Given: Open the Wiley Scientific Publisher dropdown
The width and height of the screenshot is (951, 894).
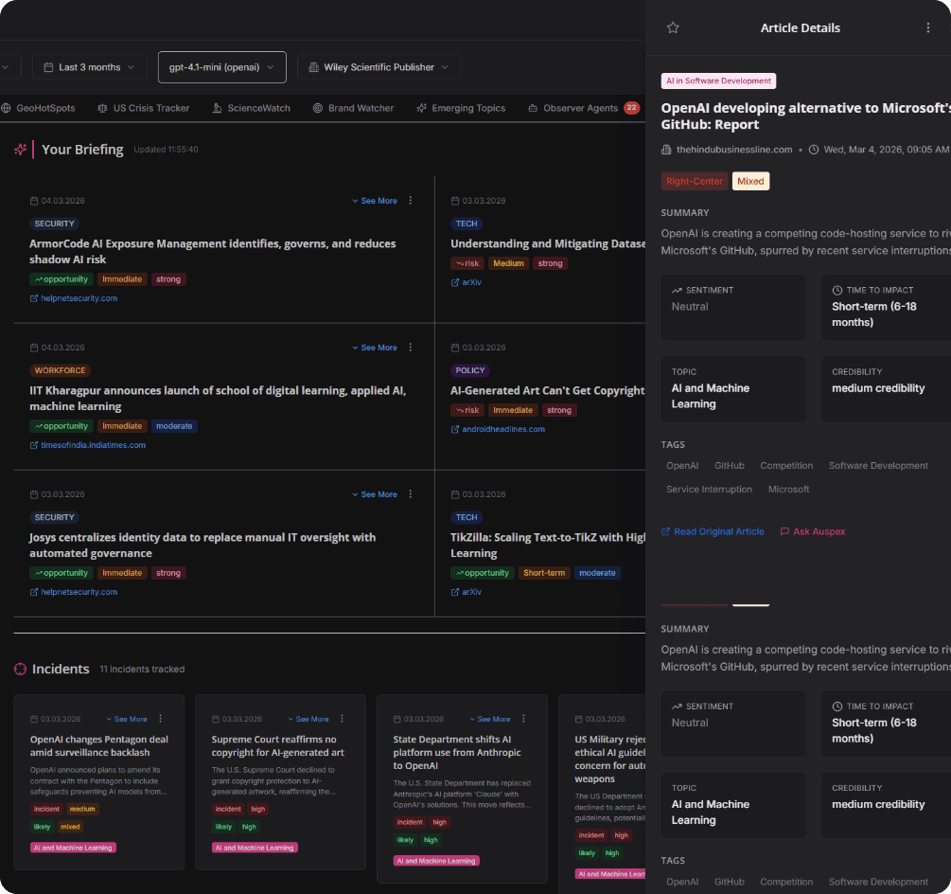Looking at the screenshot, I should click(379, 67).
